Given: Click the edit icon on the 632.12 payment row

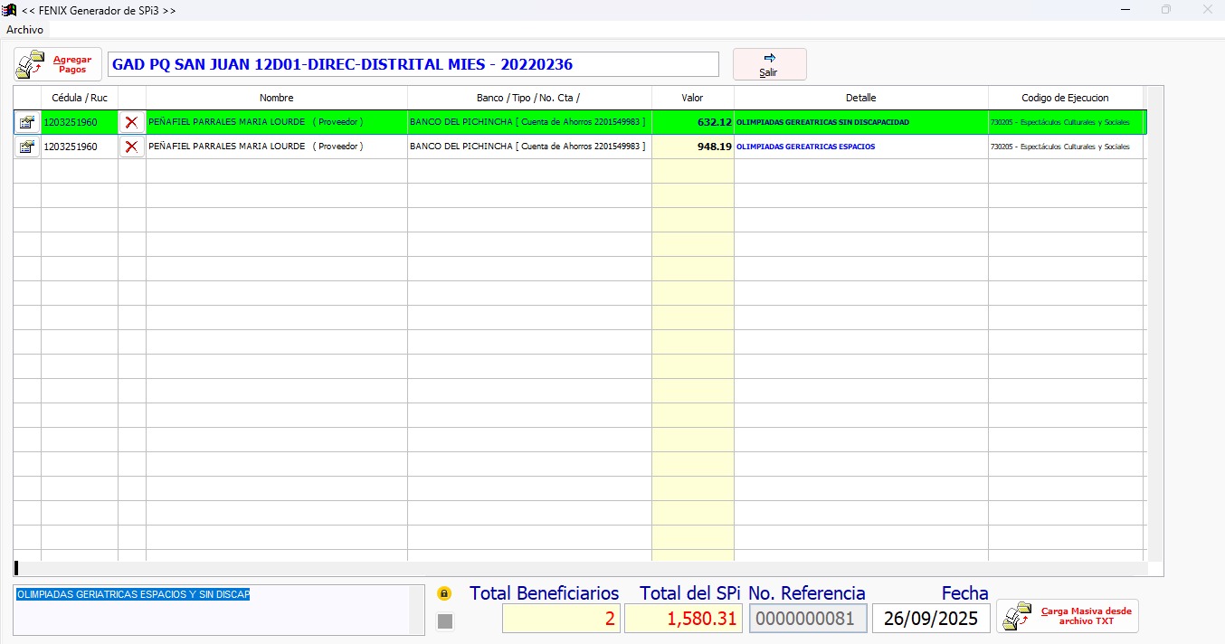Looking at the screenshot, I should click(x=27, y=122).
